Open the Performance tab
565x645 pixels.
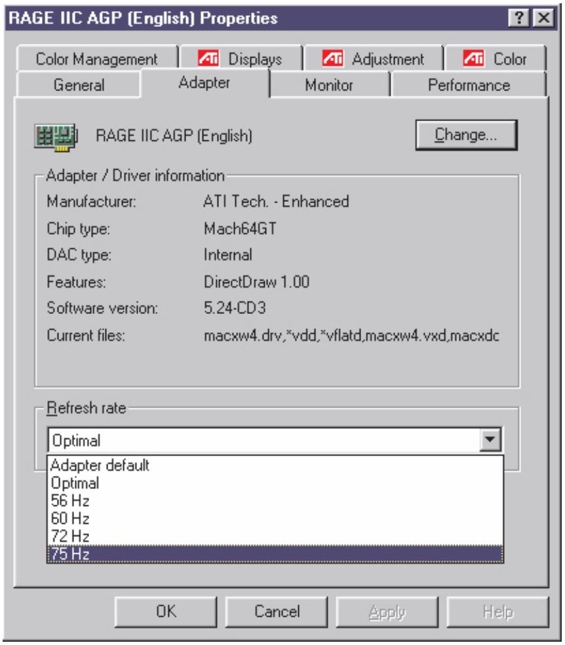pos(469,85)
